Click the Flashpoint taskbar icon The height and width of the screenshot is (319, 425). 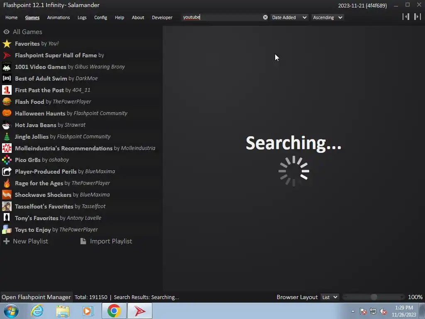(140, 311)
